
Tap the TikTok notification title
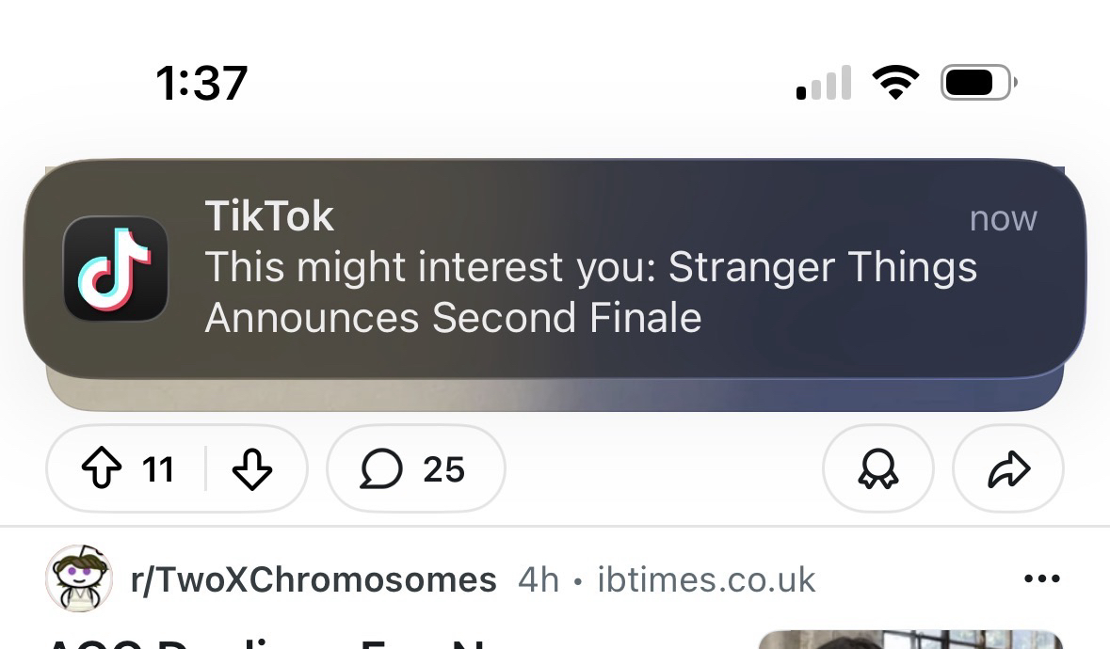(x=269, y=217)
